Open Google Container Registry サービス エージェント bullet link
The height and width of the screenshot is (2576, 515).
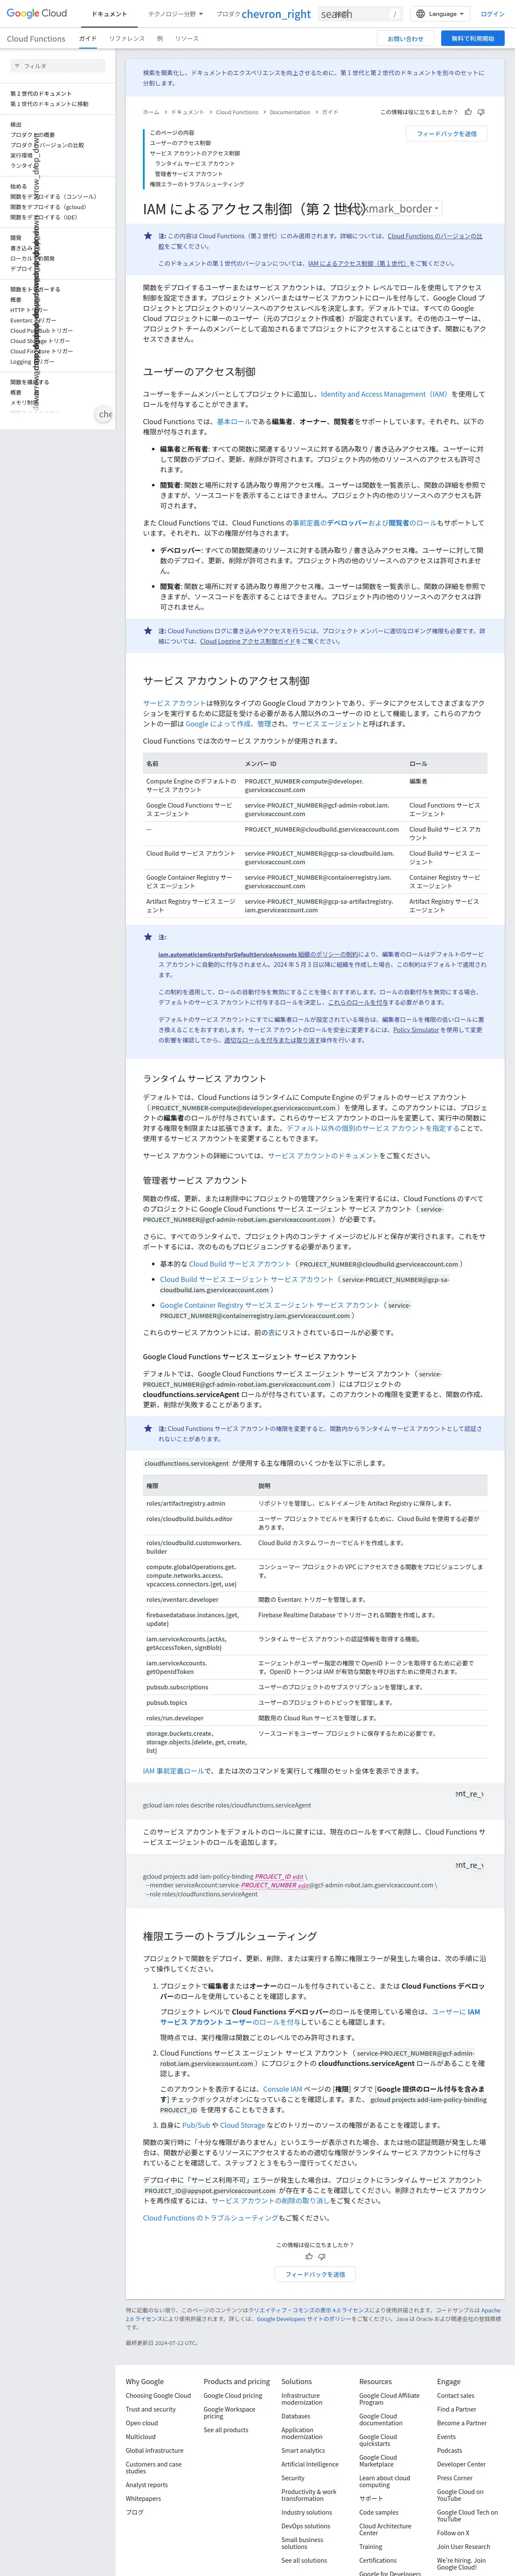point(270,1305)
